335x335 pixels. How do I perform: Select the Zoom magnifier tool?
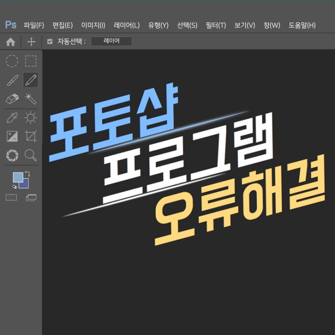(31, 155)
